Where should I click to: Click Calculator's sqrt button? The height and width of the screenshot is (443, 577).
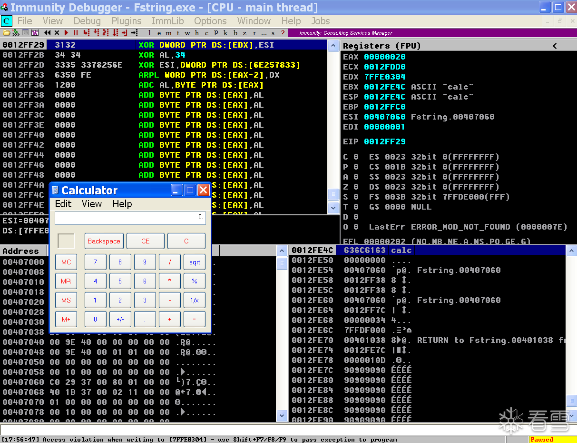point(195,262)
